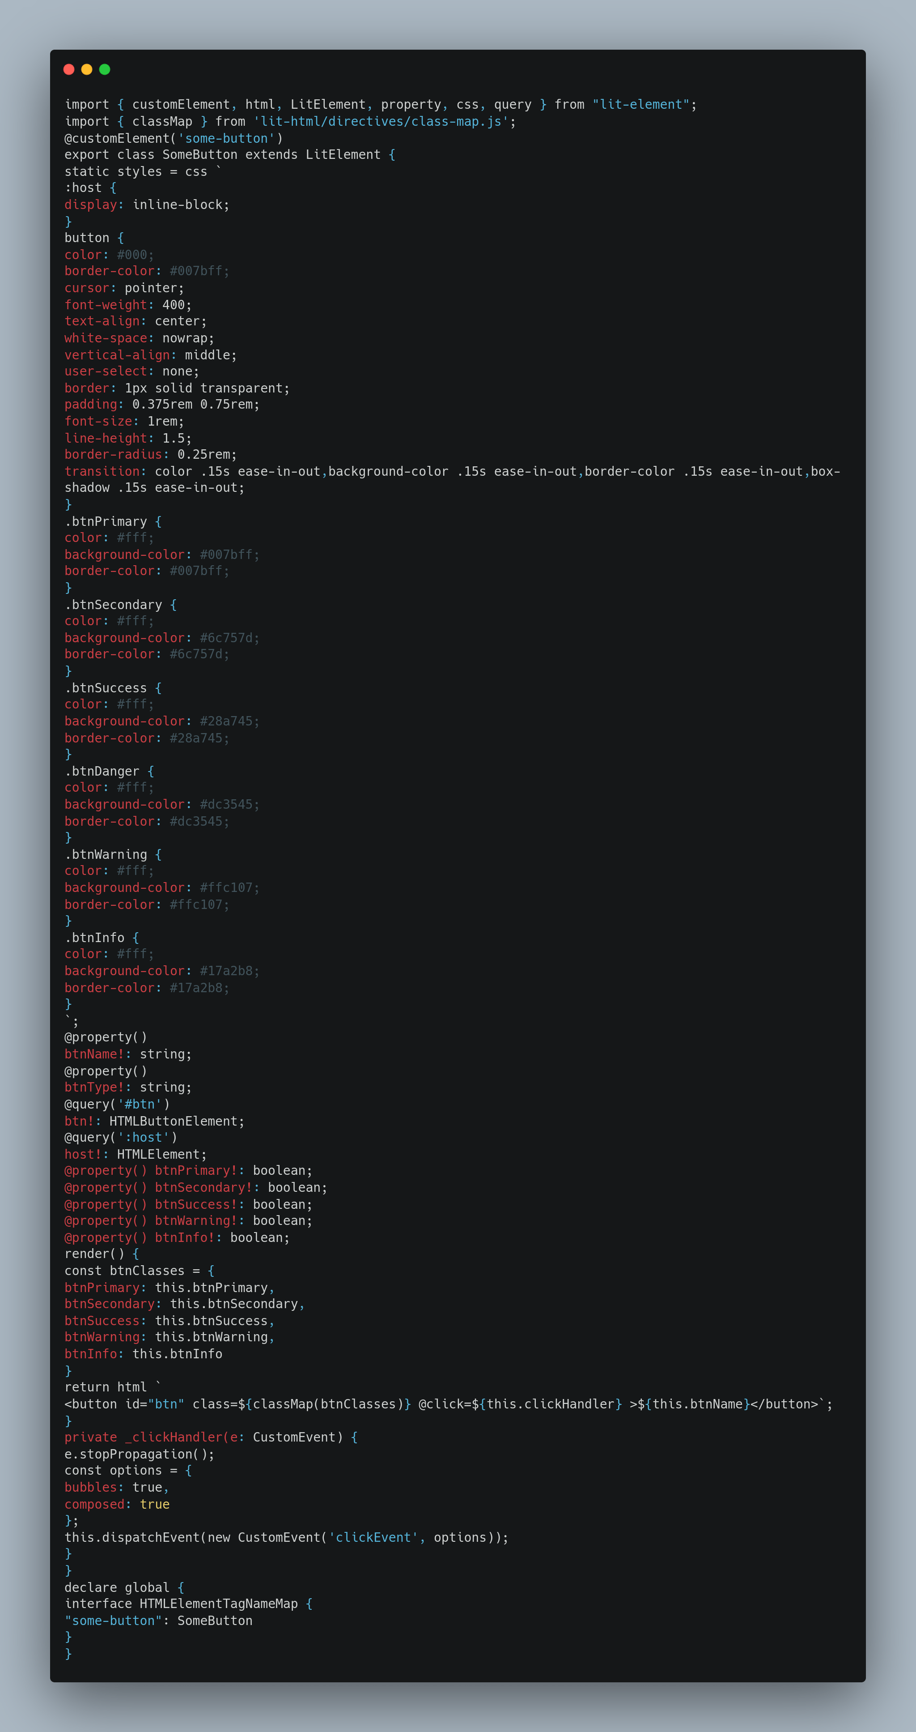Click the '.btnDanger {' selector line
Screen dimensions: 916x1732
pos(110,771)
